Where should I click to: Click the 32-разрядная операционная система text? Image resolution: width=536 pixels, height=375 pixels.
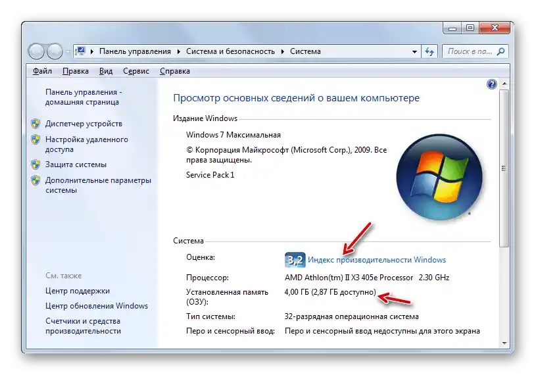click(351, 316)
